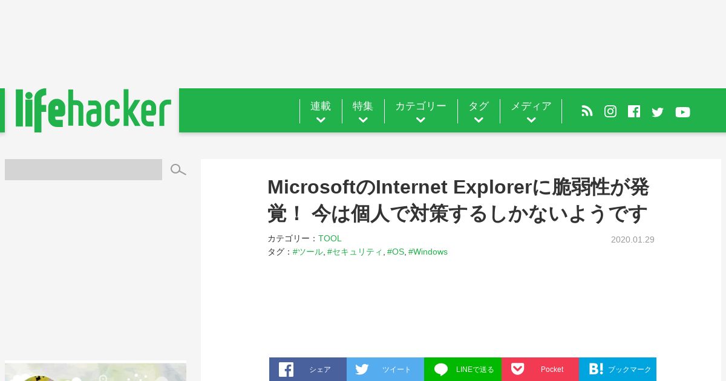
Task: Expand the メディア menu
Action: 531,111
